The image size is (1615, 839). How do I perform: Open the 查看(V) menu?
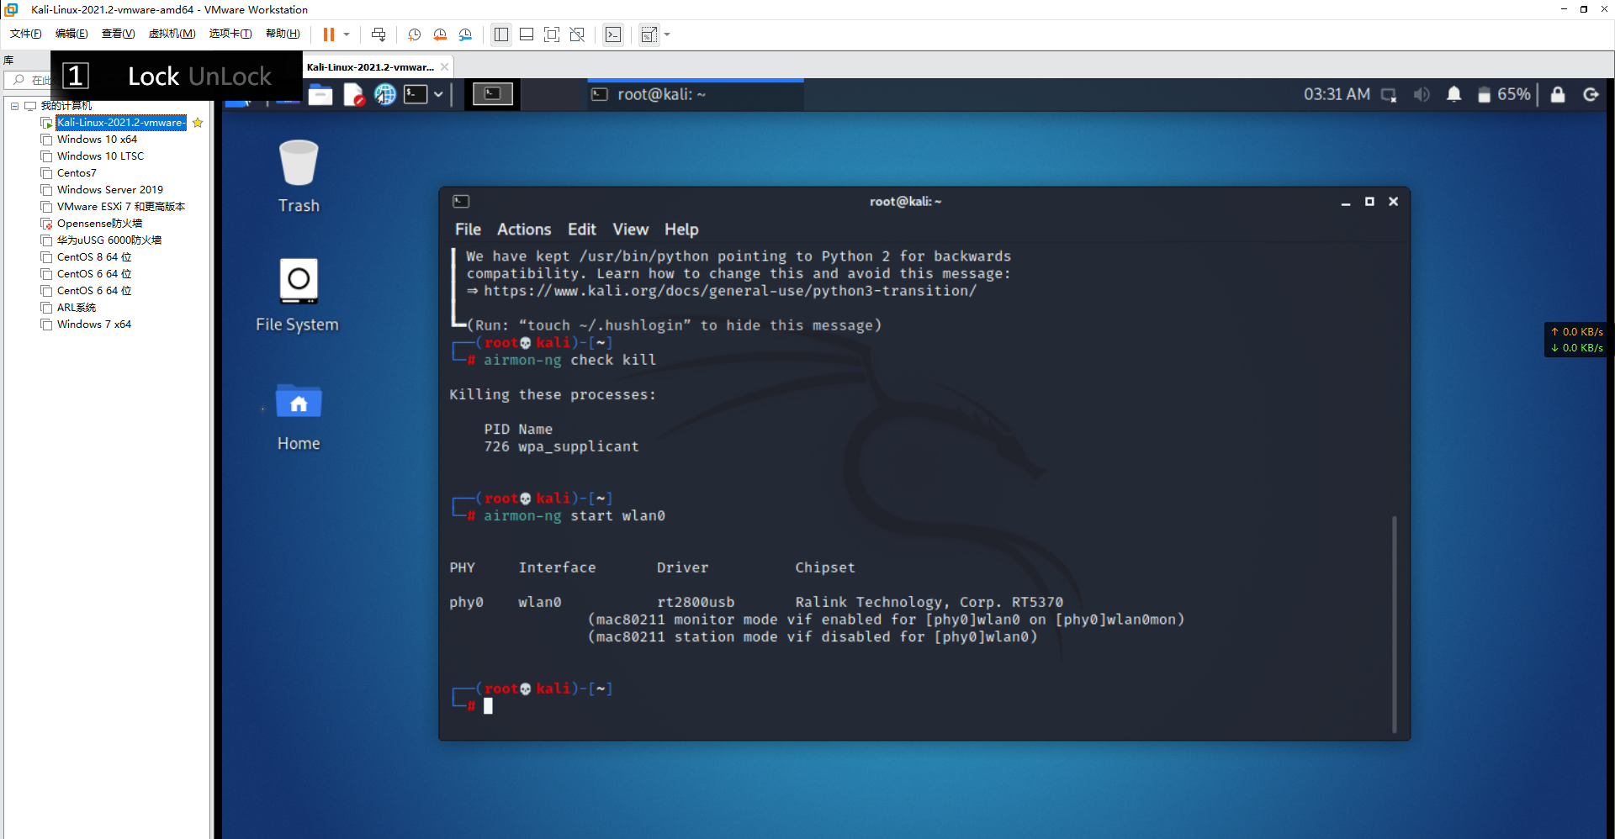pos(118,34)
